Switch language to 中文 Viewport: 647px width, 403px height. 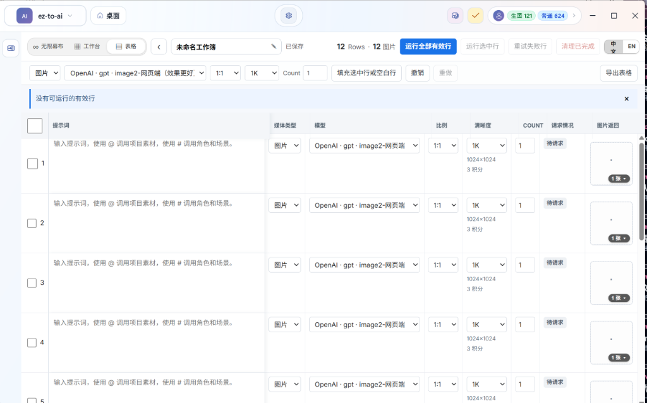click(614, 47)
